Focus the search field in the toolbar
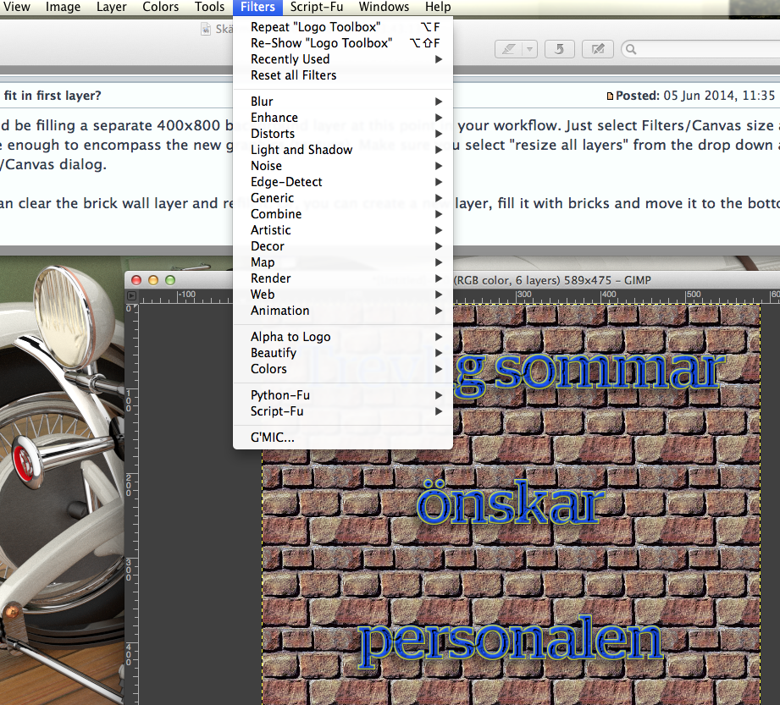780x705 pixels. coord(700,49)
